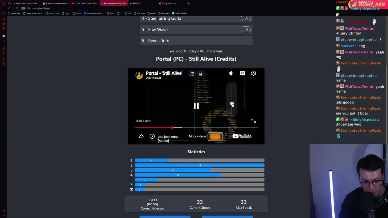Open the DeepL Translate bookmark
The height and width of the screenshot is (218, 388).
click(x=33, y=13)
